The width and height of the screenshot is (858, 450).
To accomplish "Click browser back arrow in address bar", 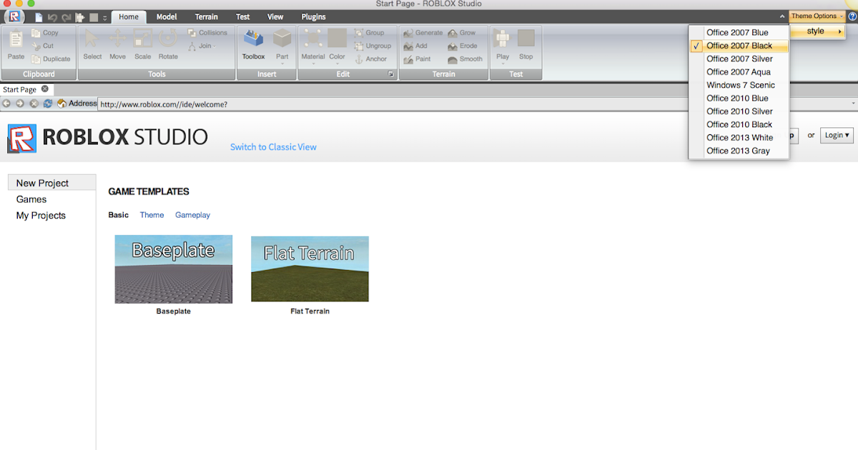I will (x=7, y=104).
